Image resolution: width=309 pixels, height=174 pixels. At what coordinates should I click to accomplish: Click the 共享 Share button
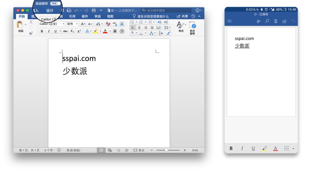pos(182,16)
